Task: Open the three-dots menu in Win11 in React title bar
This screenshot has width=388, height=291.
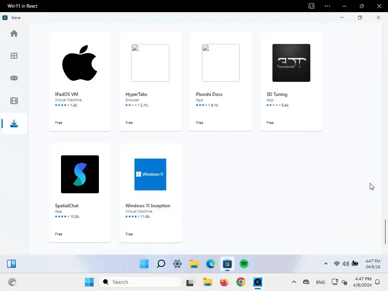Action: coord(327,6)
